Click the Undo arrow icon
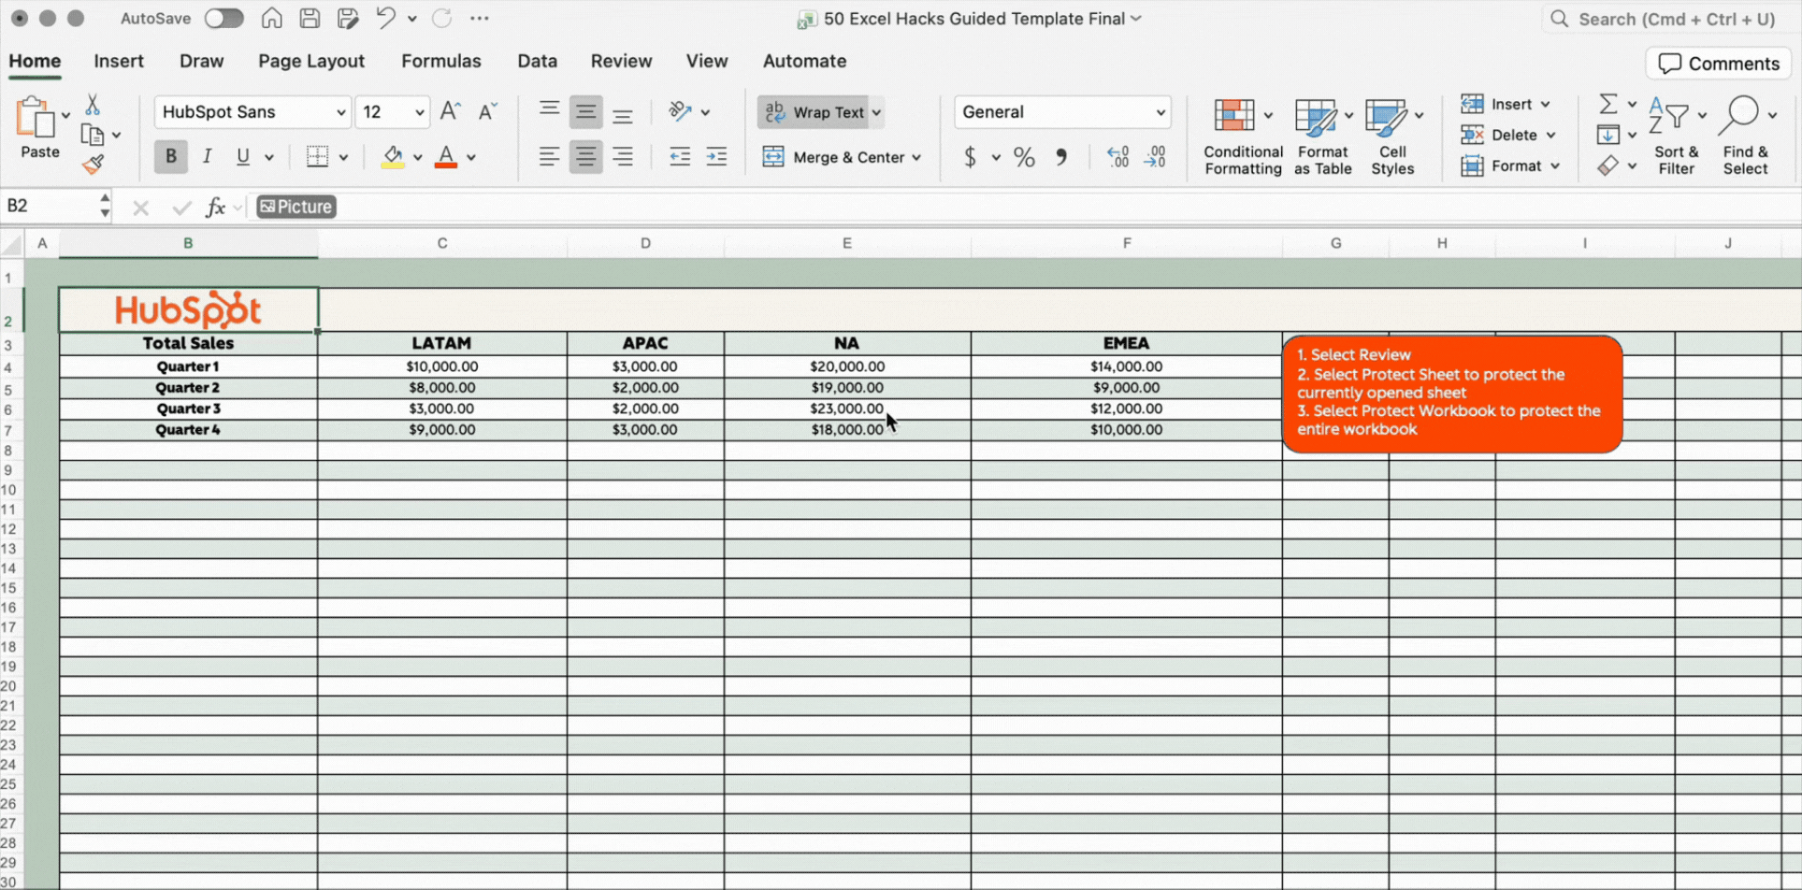The width and height of the screenshot is (1802, 890). pos(385,19)
